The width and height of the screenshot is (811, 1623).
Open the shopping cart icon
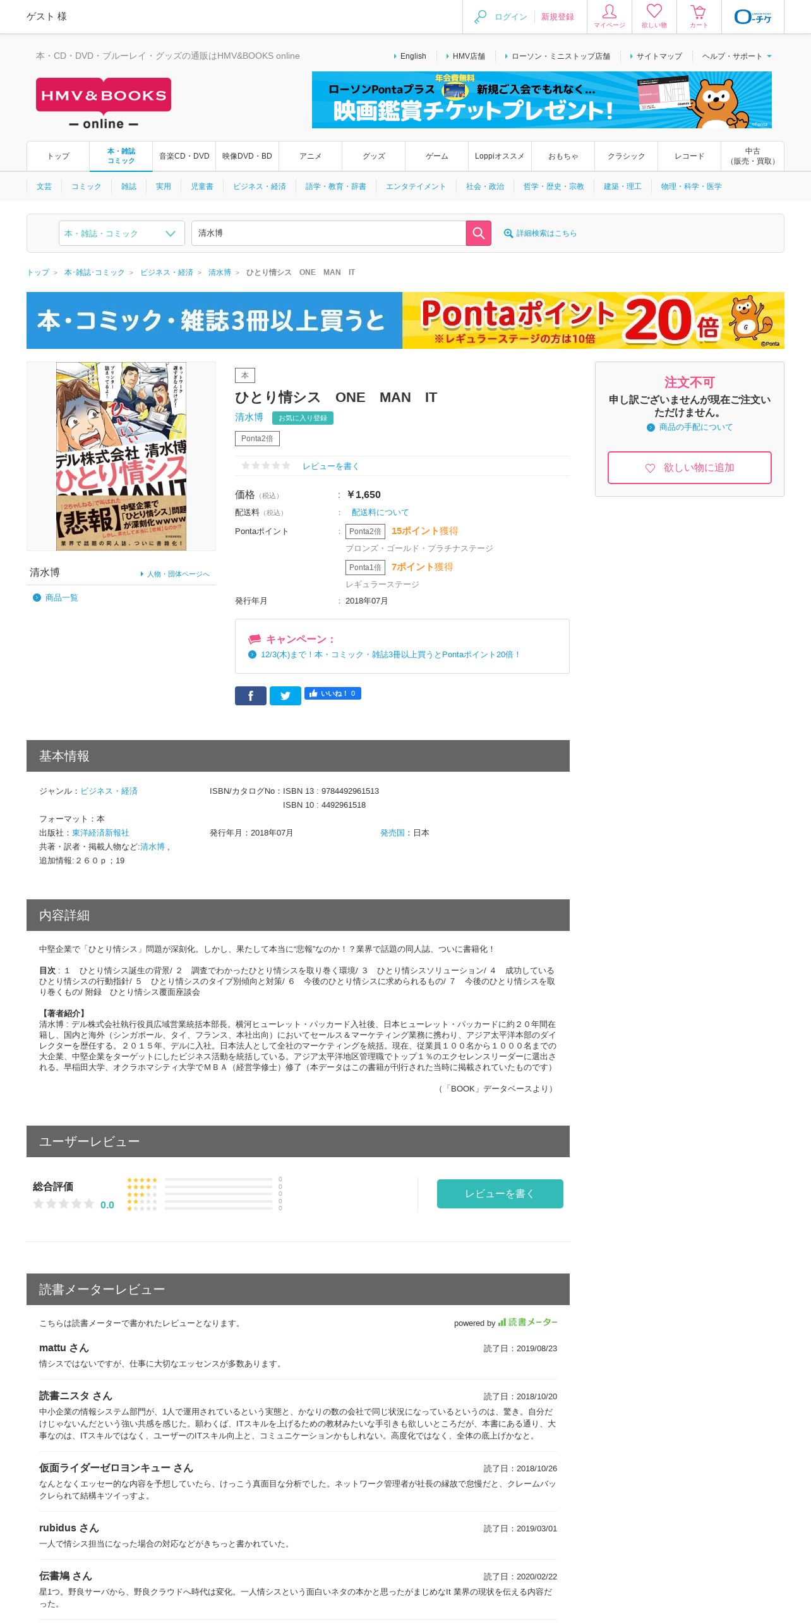click(699, 16)
